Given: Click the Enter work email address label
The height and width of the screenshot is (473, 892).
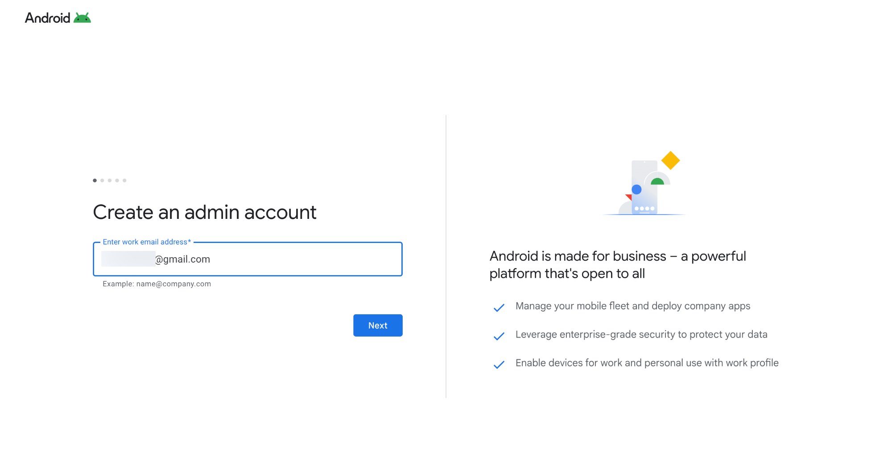Looking at the screenshot, I should [x=147, y=242].
